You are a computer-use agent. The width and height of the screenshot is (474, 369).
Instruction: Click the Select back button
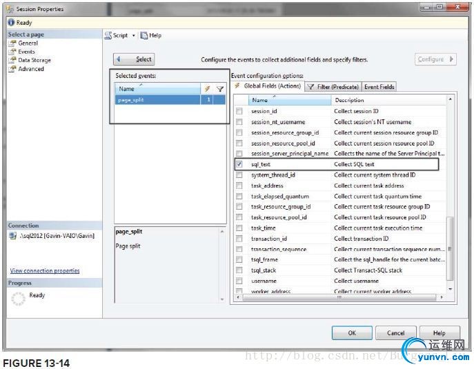(x=134, y=59)
